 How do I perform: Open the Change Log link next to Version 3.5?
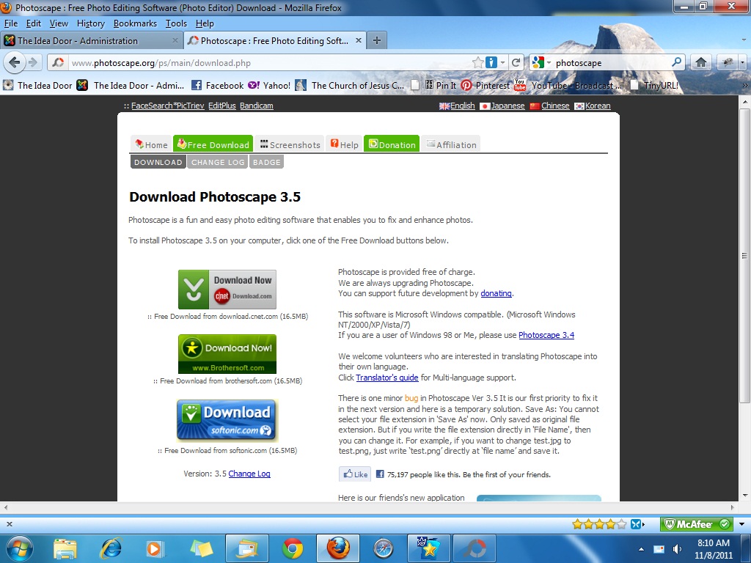point(249,474)
